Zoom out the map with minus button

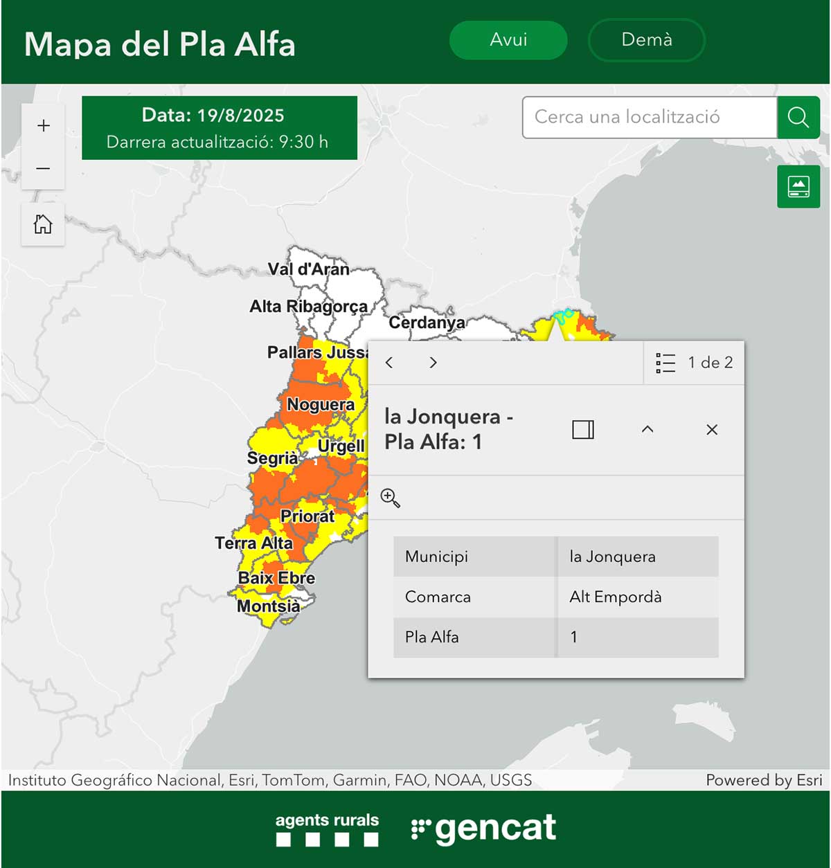[x=44, y=168]
